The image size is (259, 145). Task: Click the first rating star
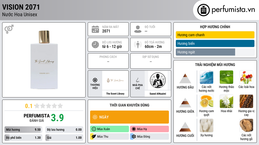37,106
